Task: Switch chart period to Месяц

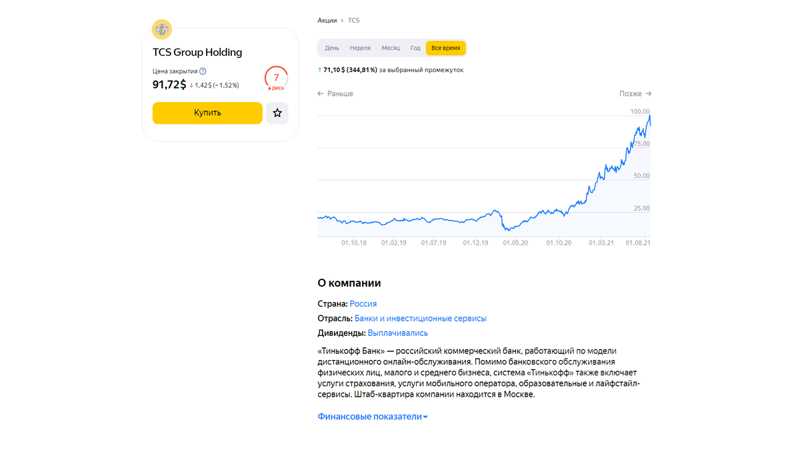Action: click(x=391, y=48)
